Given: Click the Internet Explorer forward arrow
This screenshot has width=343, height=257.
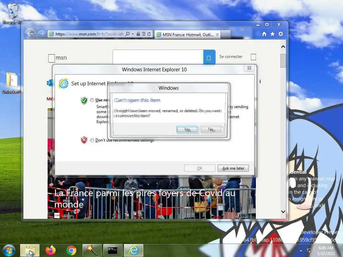Looking at the screenshot, I should point(42,34).
